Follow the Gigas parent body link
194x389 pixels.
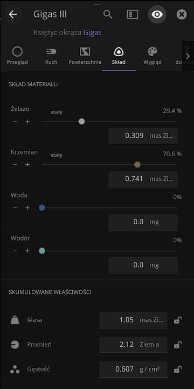[x=93, y=33]
